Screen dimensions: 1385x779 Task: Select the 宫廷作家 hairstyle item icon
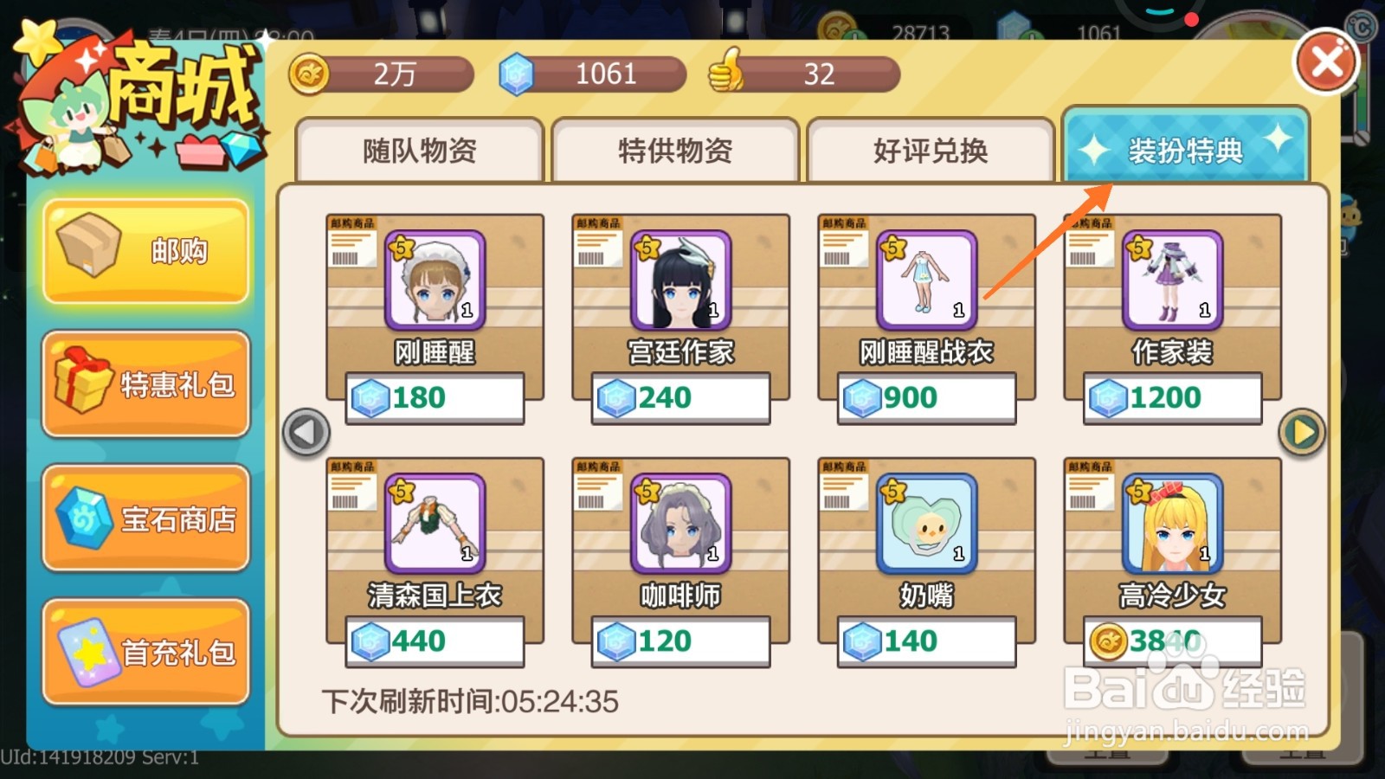[x=680, y=280]
